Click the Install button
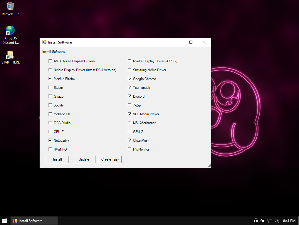This screenshot has width=299, height=225. tap(57, 159)
